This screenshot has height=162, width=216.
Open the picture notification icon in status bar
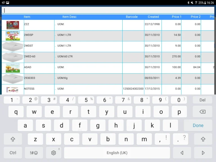point(8,3)
